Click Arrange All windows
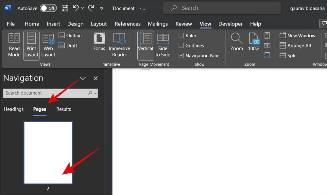Viewport: 327px width, 195px height. tap(295, 45)
